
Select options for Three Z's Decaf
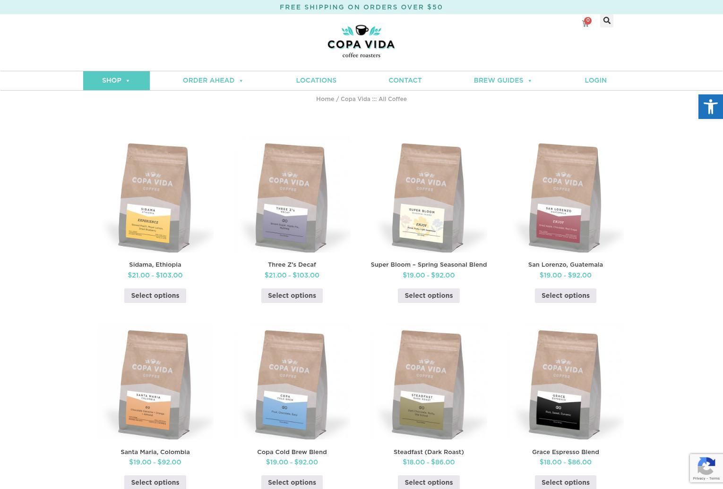pyautogui.click(x=292, y=295)
